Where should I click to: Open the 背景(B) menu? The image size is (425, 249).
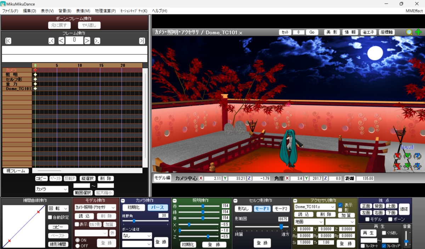coord(65,11)
